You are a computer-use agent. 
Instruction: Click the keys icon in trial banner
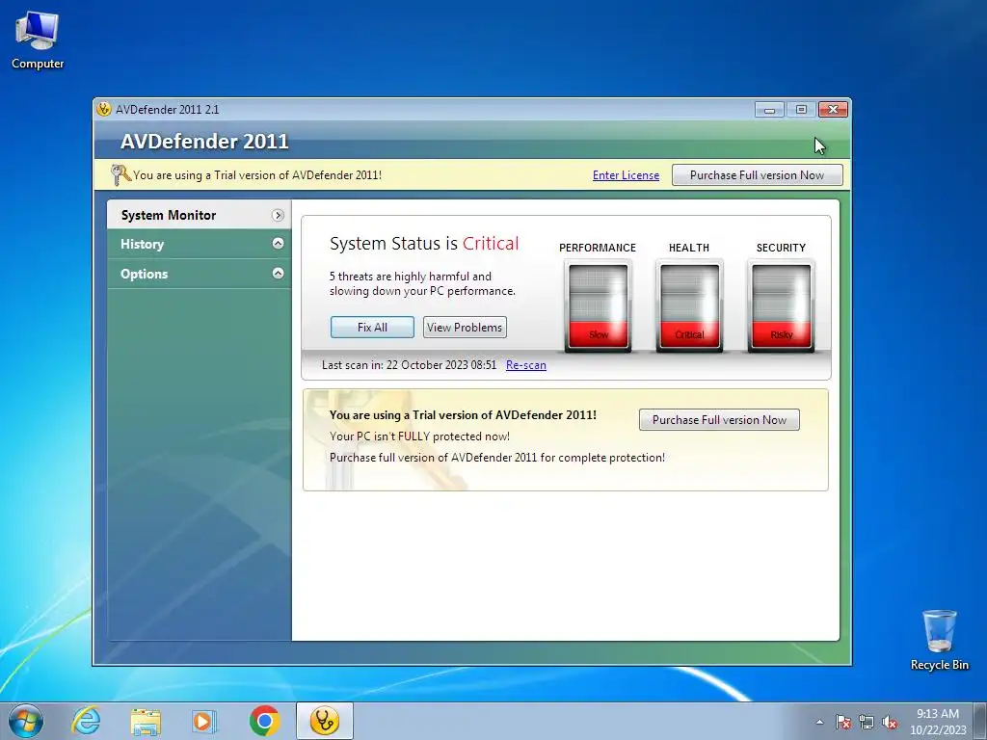coord(120,174)
